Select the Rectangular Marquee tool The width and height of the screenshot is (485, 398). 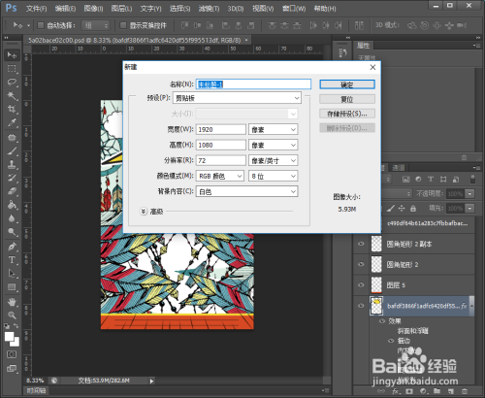tap(12, 69)
